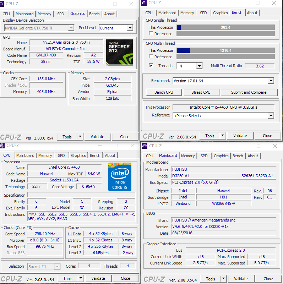Click the Bench CPU button
Screen dimensions: 283x284
[x=164, y=92]
